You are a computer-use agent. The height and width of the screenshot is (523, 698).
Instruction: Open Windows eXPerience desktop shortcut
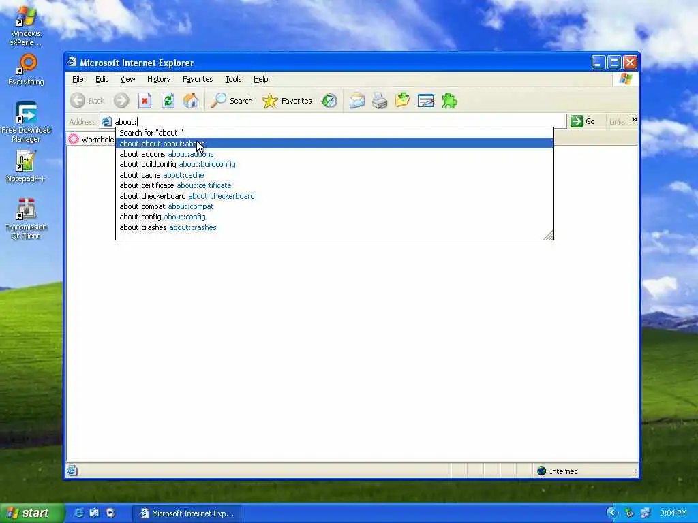(26, 25)
